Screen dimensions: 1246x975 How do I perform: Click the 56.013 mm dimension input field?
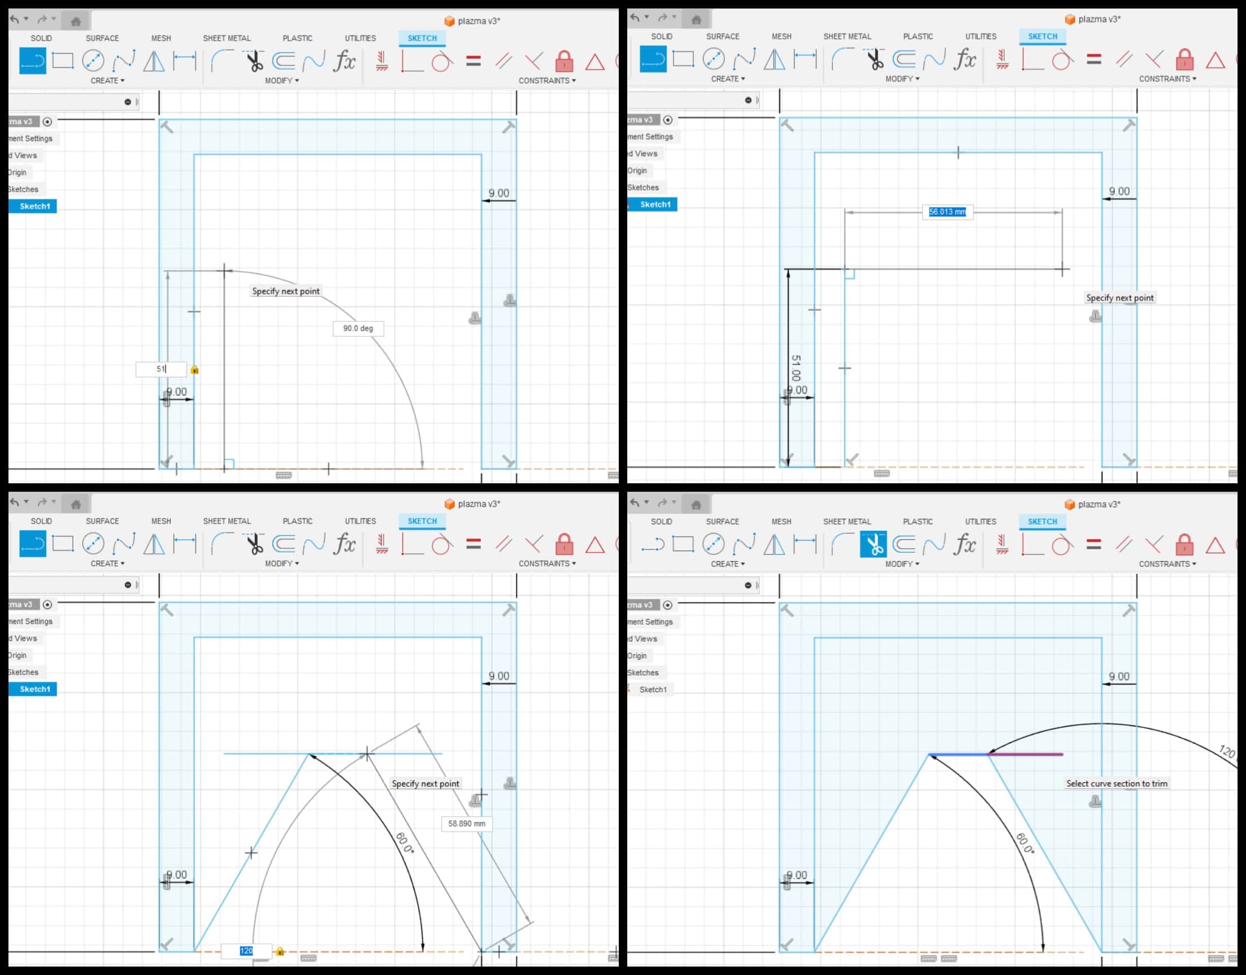pyautogui.click(x=947, y=212)
